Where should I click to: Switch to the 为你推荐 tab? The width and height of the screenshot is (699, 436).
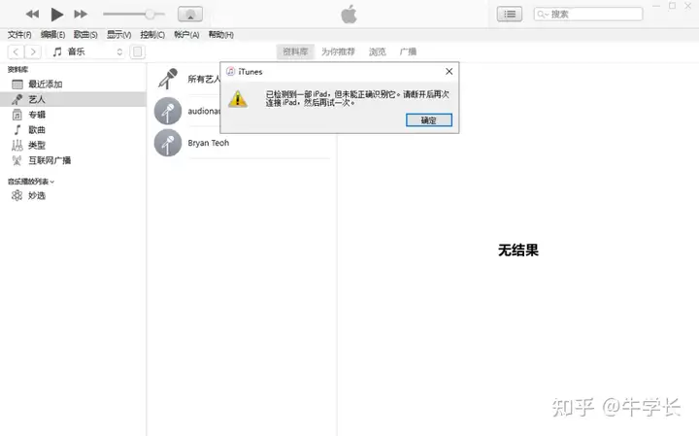pos(338,51)
